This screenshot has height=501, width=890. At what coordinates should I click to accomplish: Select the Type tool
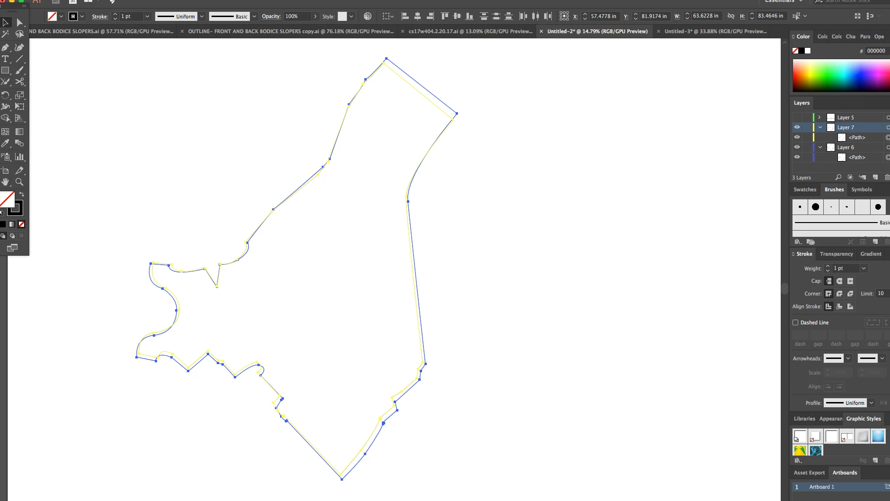pos(6,59)
